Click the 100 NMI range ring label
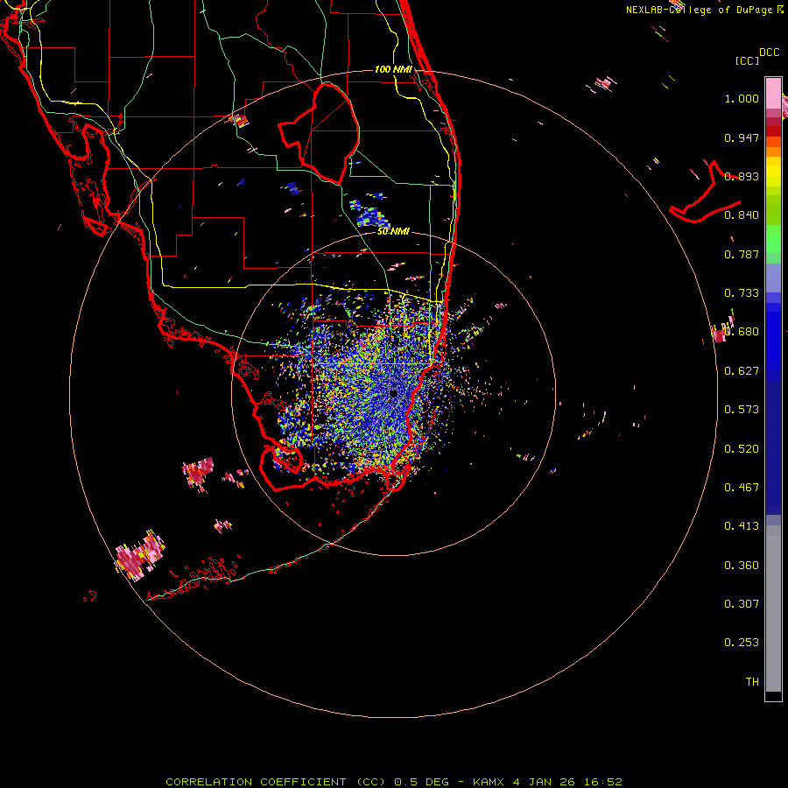The image size is (788, 788). 393,69
